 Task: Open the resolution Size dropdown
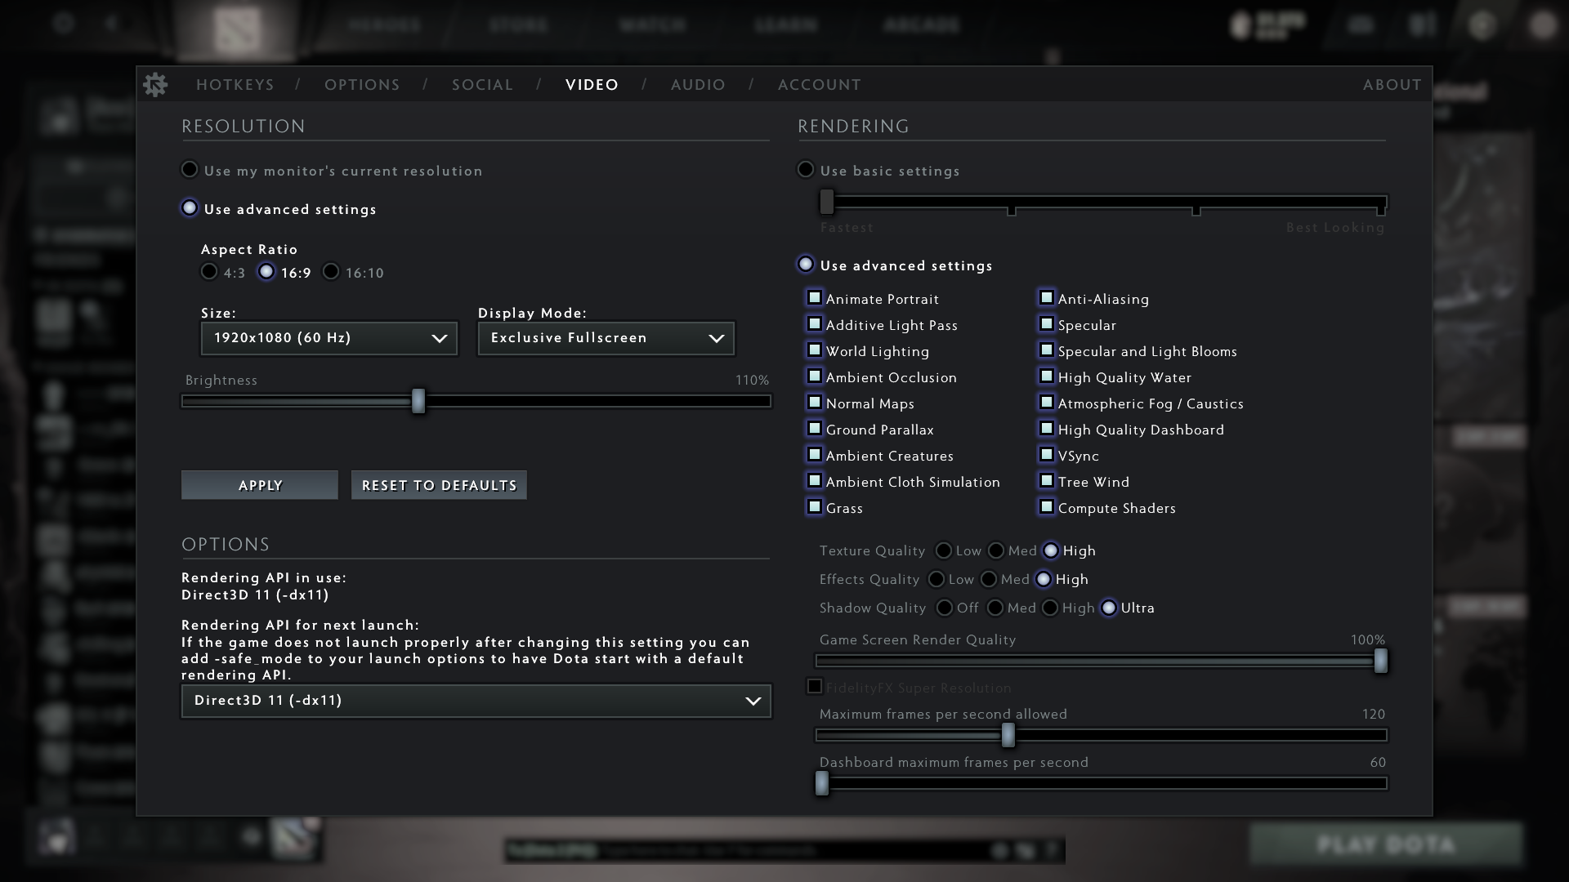pos(329,338)
